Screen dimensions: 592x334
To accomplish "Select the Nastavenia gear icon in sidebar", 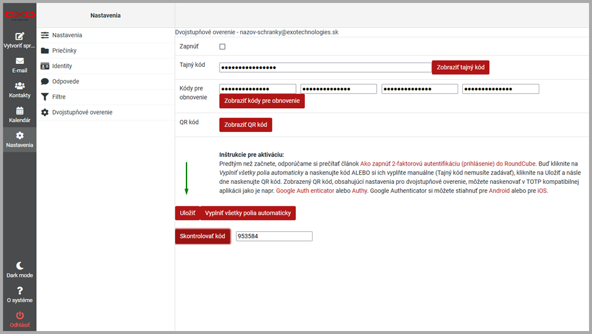I will pyautogui.click(x=20, y=135).
